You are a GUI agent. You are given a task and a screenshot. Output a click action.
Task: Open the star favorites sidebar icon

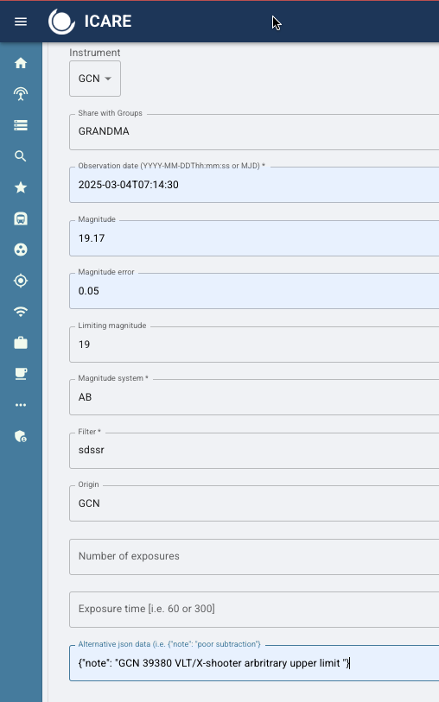pyautogui.click(x=21, y=187)
